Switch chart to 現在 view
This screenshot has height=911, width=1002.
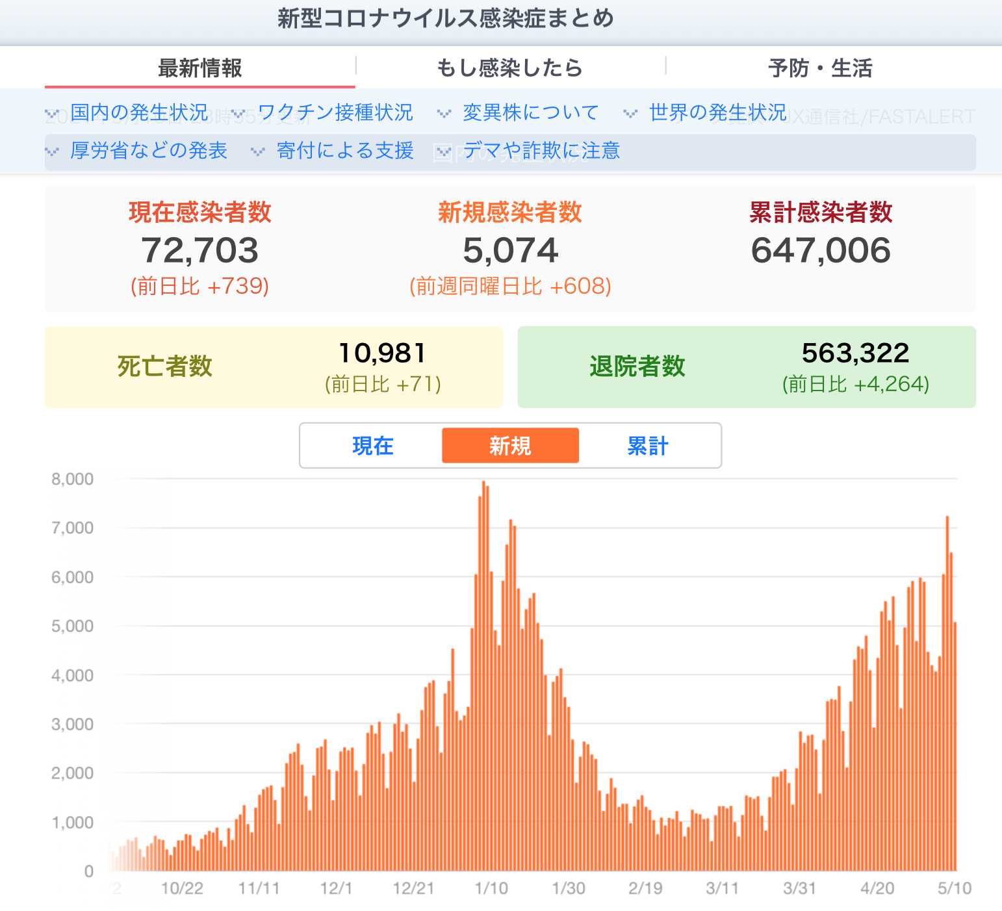[x=373, y=446]
